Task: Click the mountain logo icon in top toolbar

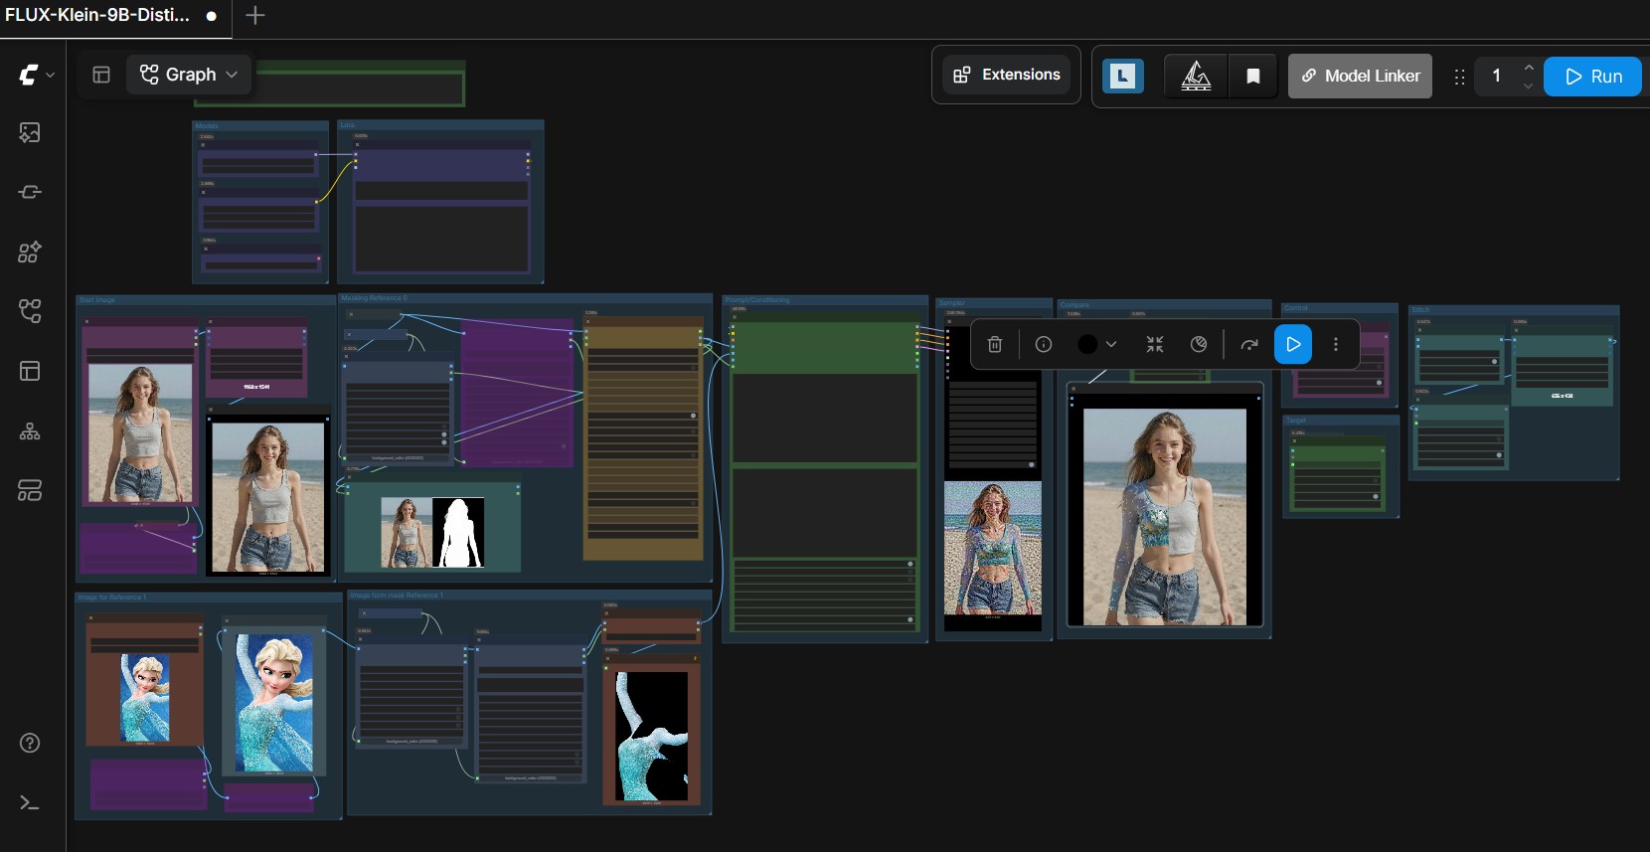Action: [x=1196, y=76]
